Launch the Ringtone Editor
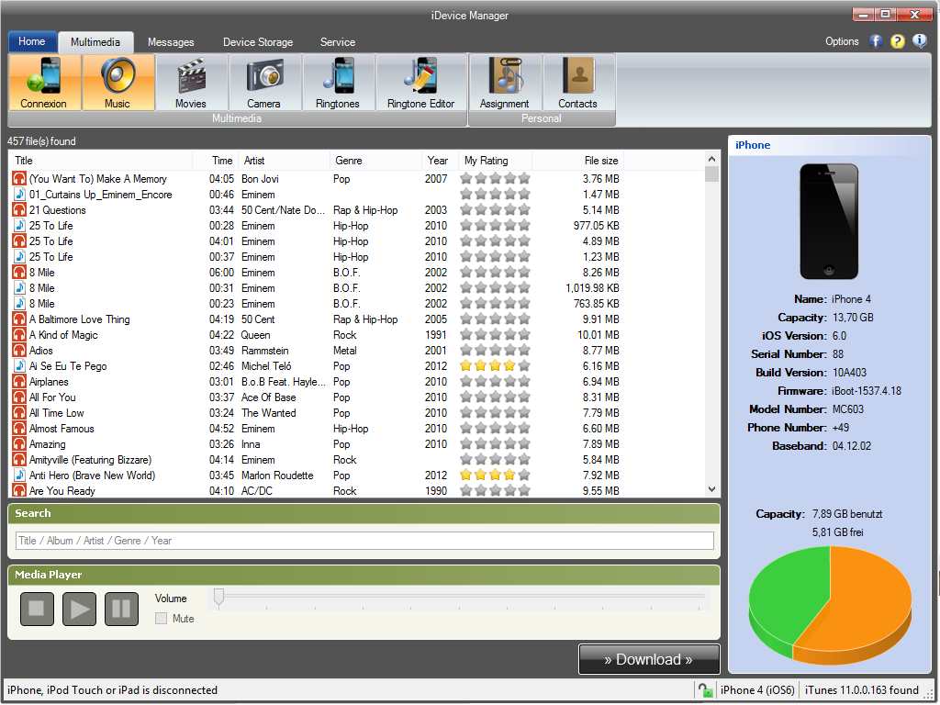This screenshot has width=940, height=705. (x=420, y=82)
